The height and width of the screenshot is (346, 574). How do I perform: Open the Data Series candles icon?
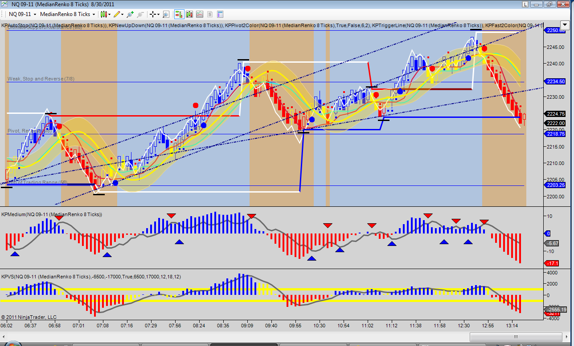189,14
